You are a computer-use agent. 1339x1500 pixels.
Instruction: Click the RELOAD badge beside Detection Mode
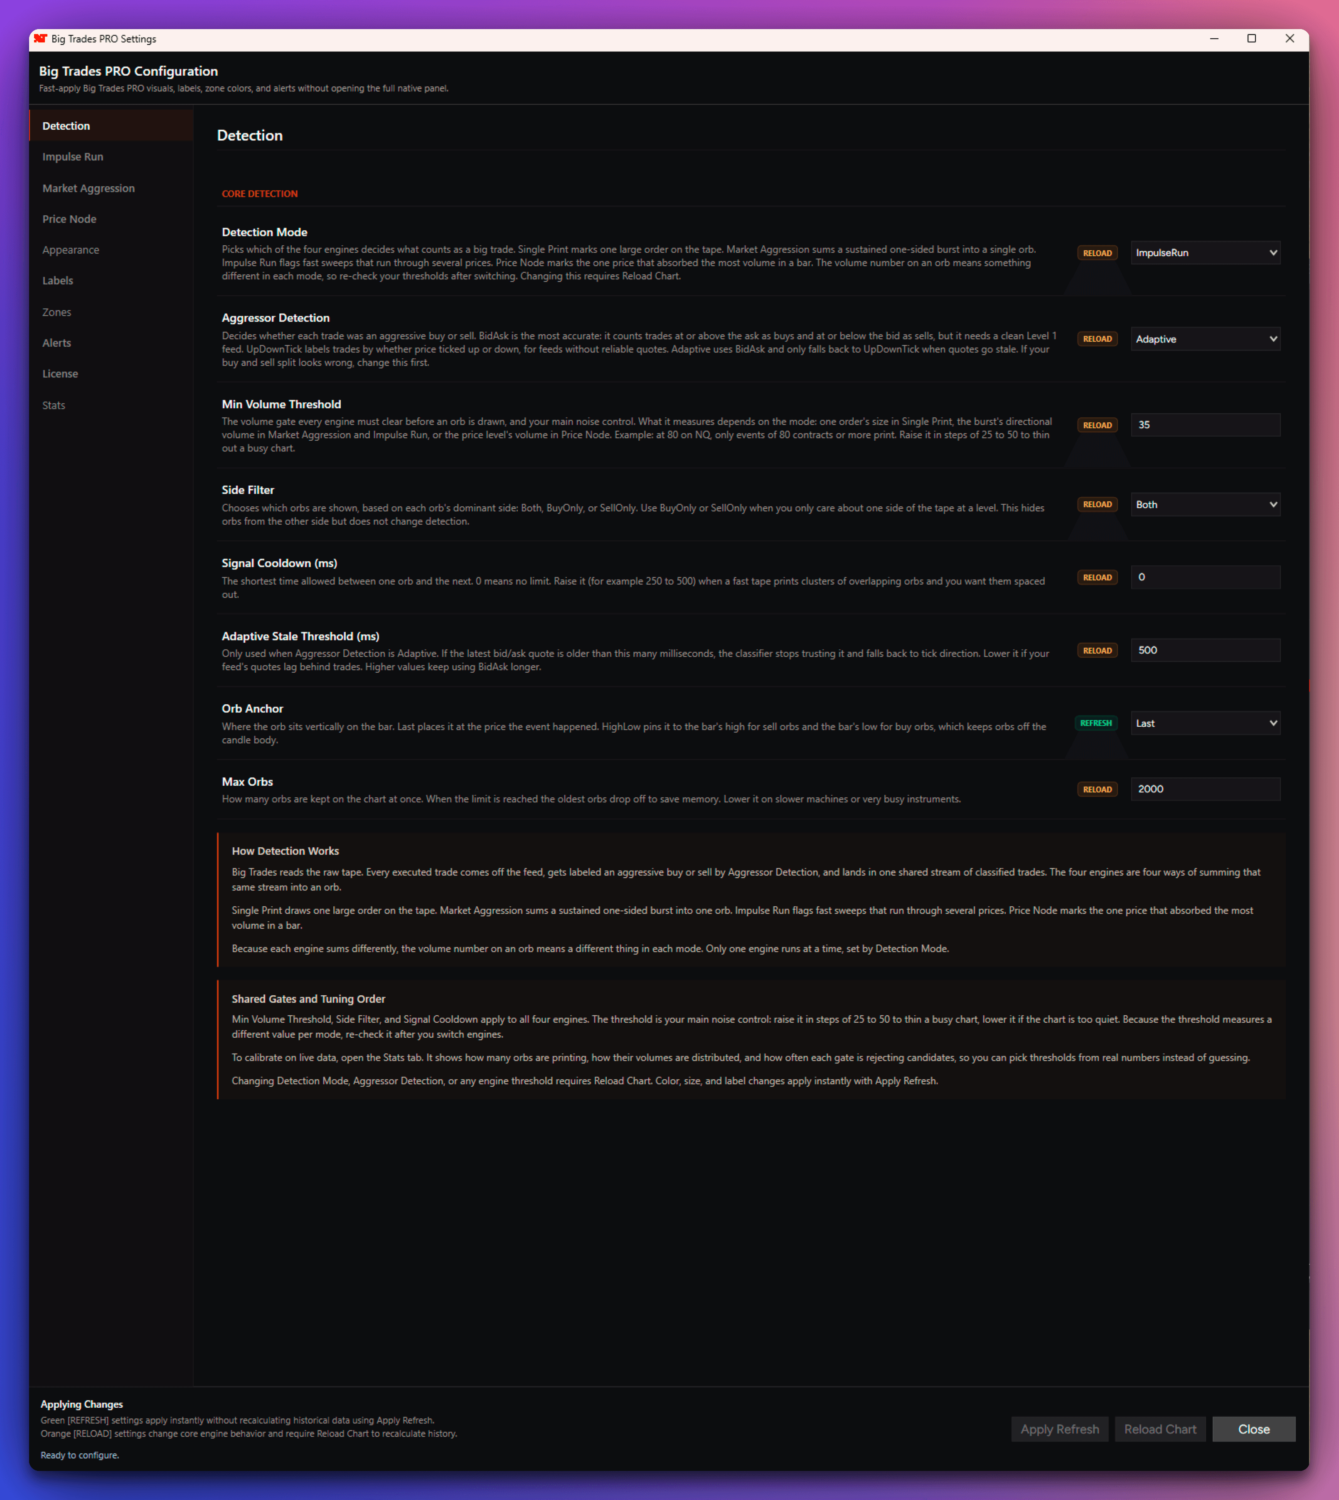(x=1097, y=253)
